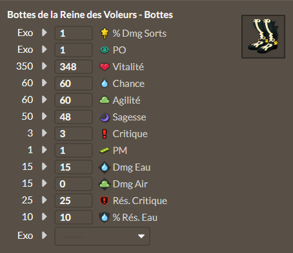Select the Sagesse value field showing 48

[x=74, y=117]
